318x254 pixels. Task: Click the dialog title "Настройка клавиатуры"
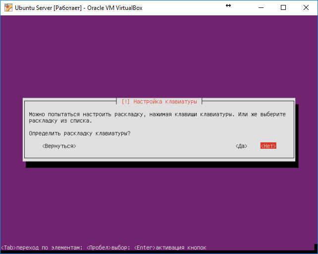[165, 102]
